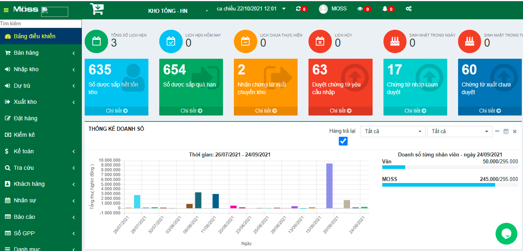Open the notification bell icon
Viewport: 523px width, 251px height.
point(385,9)
